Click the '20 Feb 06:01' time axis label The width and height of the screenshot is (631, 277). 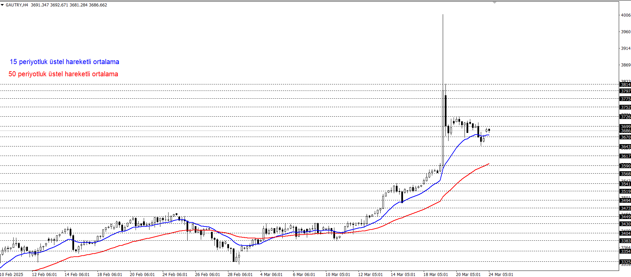click(142, 274)
